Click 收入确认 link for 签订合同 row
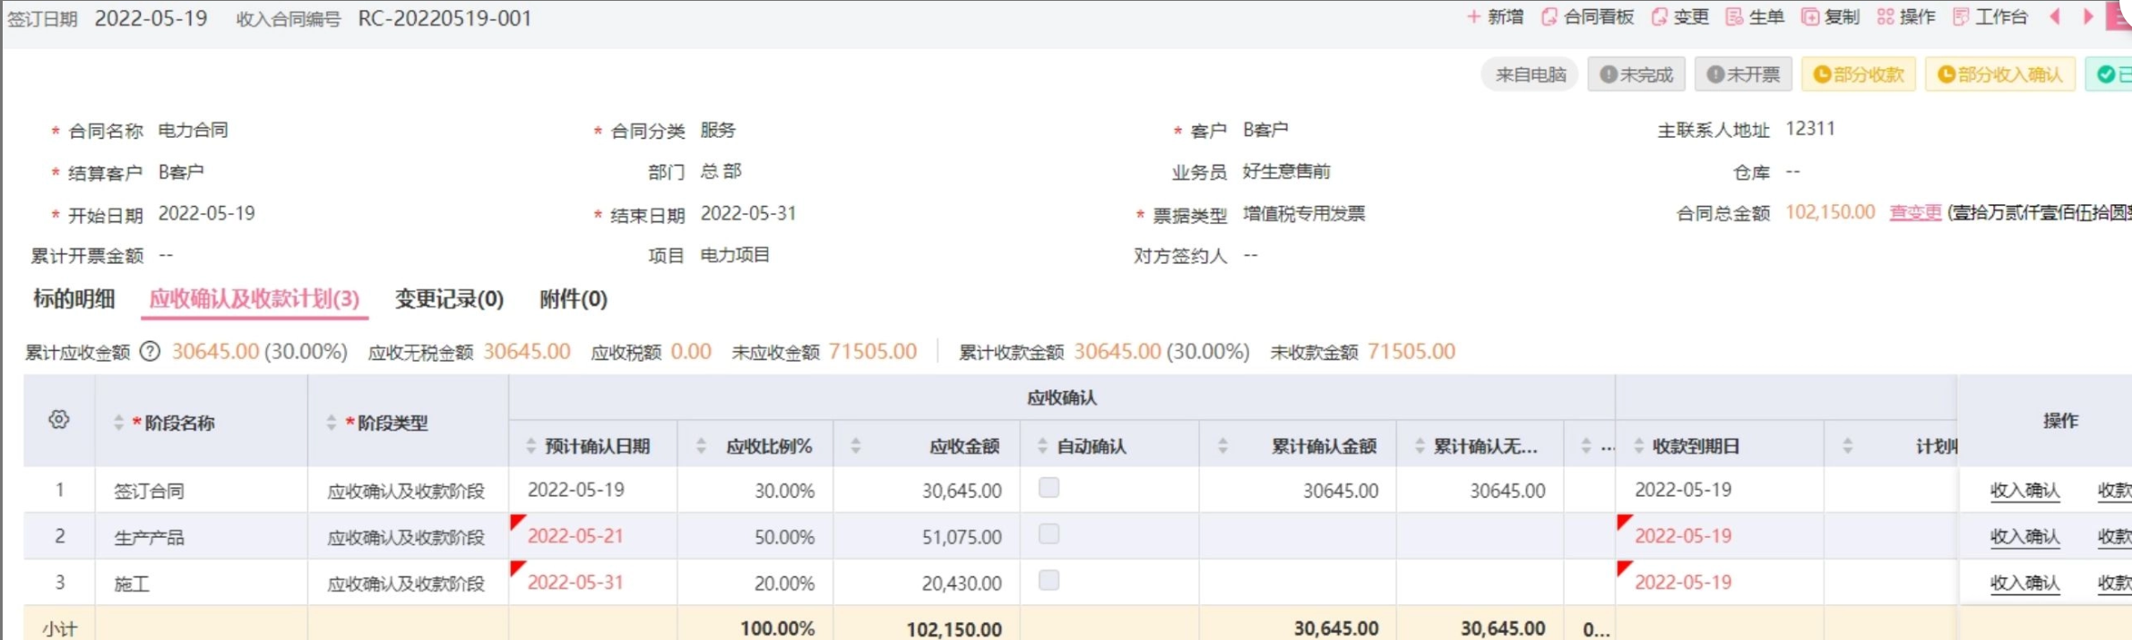 [2024, 491]
